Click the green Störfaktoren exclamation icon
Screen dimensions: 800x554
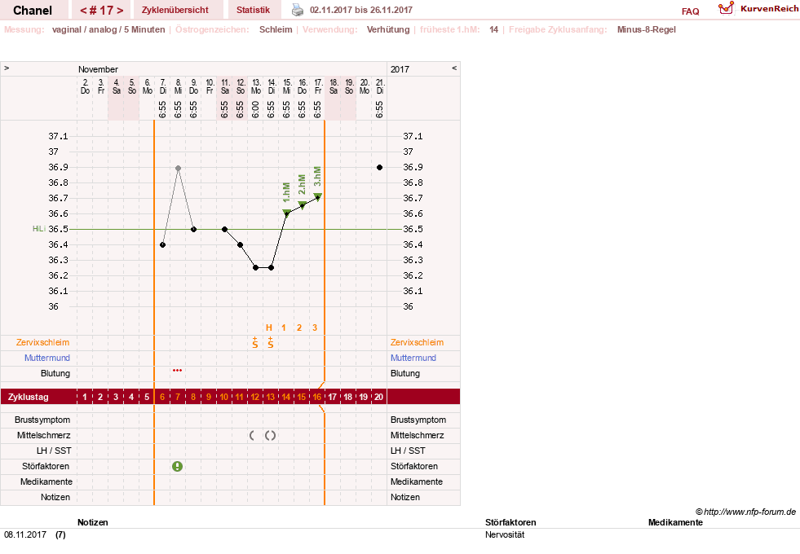pos(177,466)
